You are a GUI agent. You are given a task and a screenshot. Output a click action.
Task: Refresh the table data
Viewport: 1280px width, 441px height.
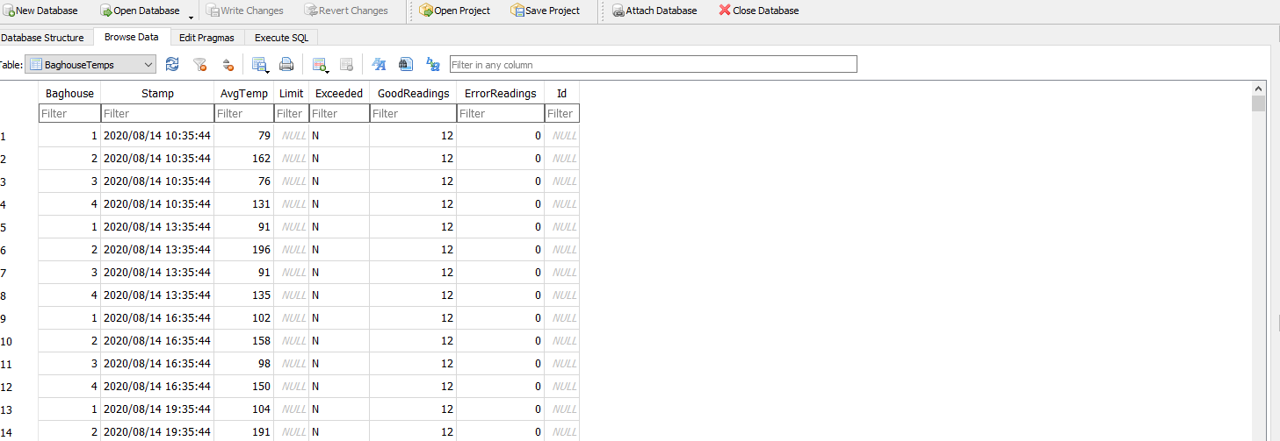tap(172, 64)
